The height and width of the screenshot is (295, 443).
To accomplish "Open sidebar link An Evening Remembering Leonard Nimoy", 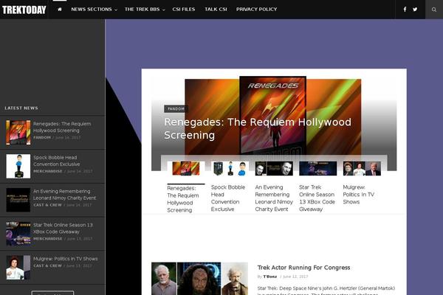I will tap(65, 195).
